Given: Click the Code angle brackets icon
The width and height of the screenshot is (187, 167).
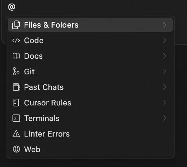Looking at the screenshot, I should coord(16,40).
